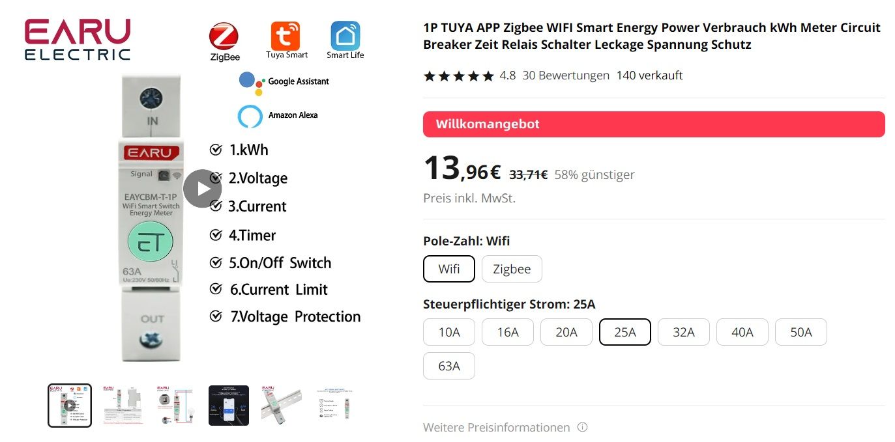The height and width of the screenshot is (442, 895).
Task: Click the five-star rating icons
Action: pos(458,76)
